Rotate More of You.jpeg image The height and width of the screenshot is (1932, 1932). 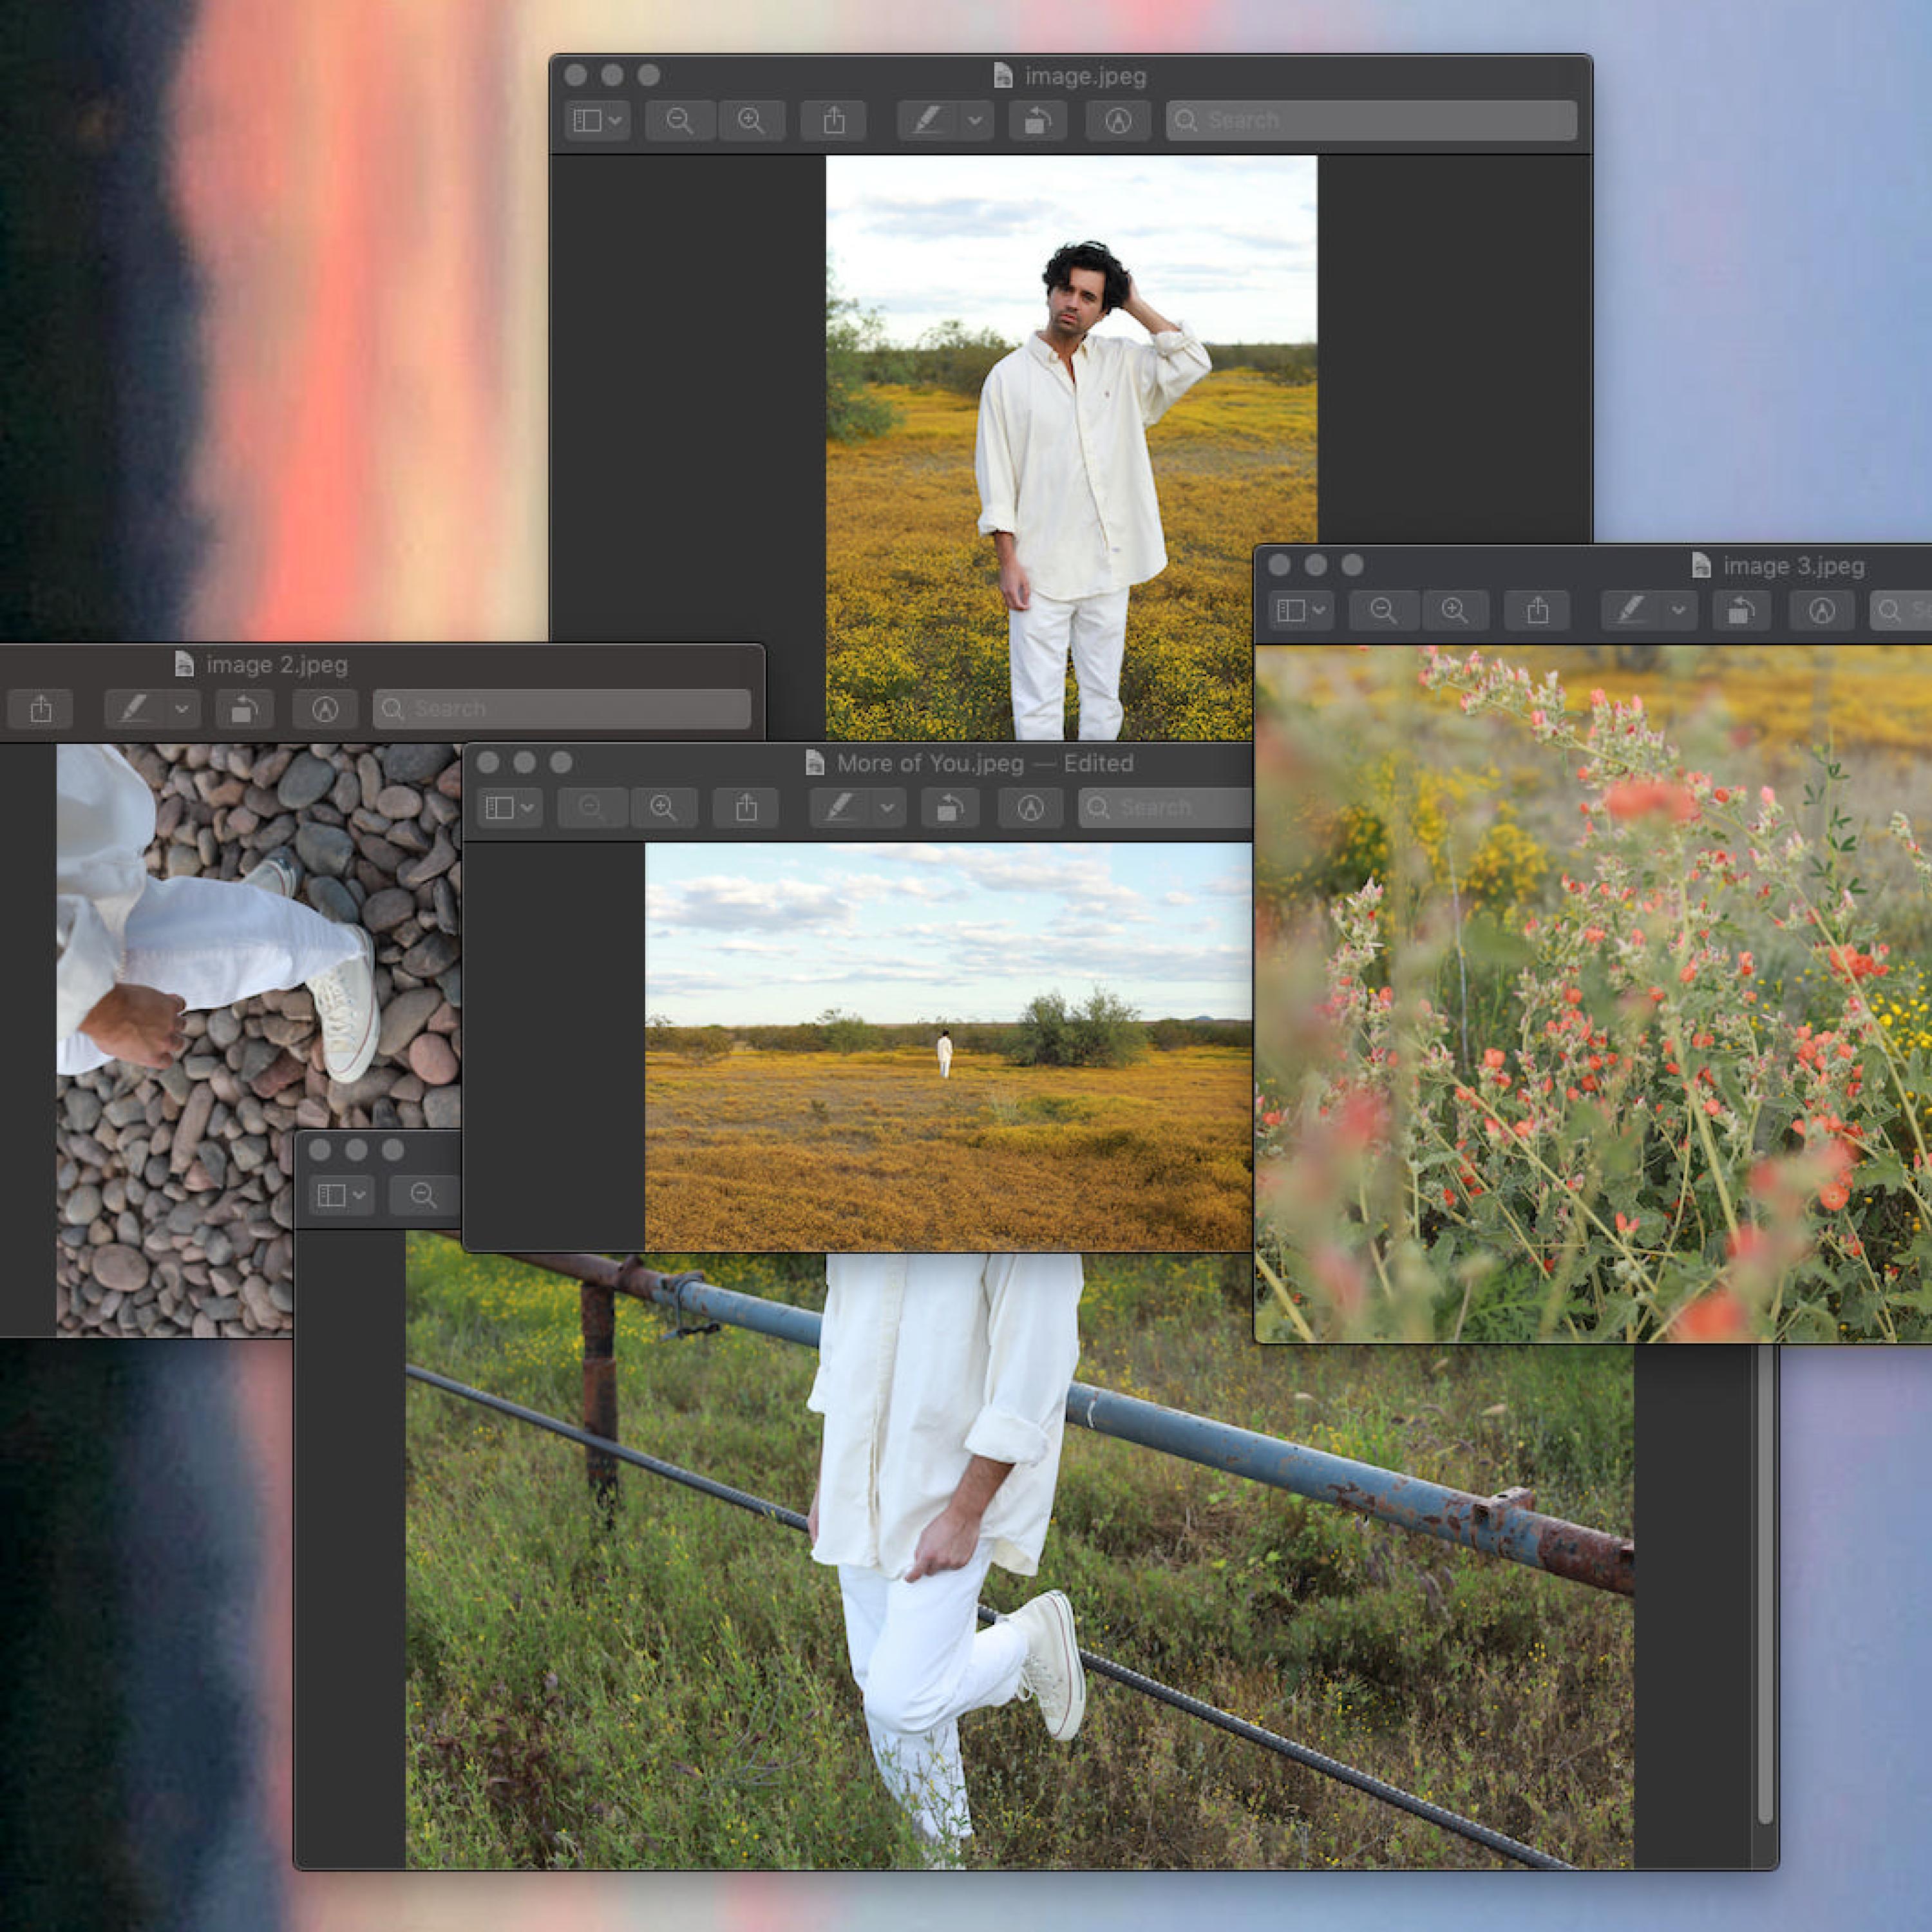coord(949,808)
